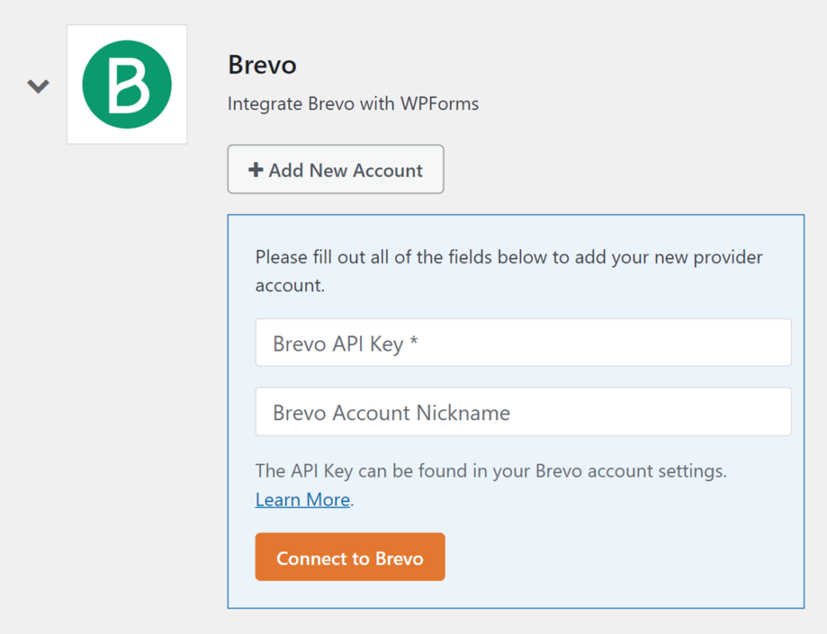827x634 pixels.
Task: Click the instruction text about filling fields
Action: pyautogui.click(x=508, y=271)
